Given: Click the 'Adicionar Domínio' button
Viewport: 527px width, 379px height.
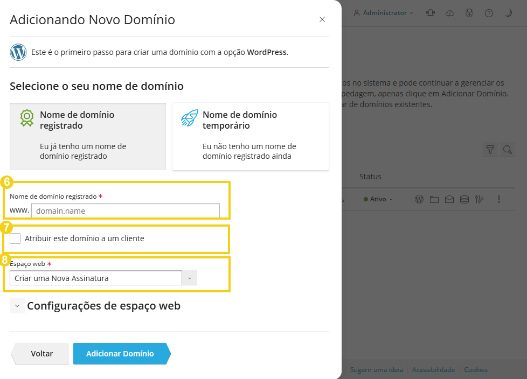Looking at the screenshot, I should 120,354.
